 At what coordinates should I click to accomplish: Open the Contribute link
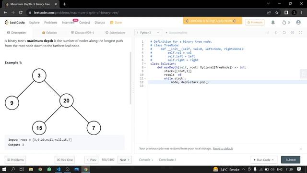pos(167,160)
